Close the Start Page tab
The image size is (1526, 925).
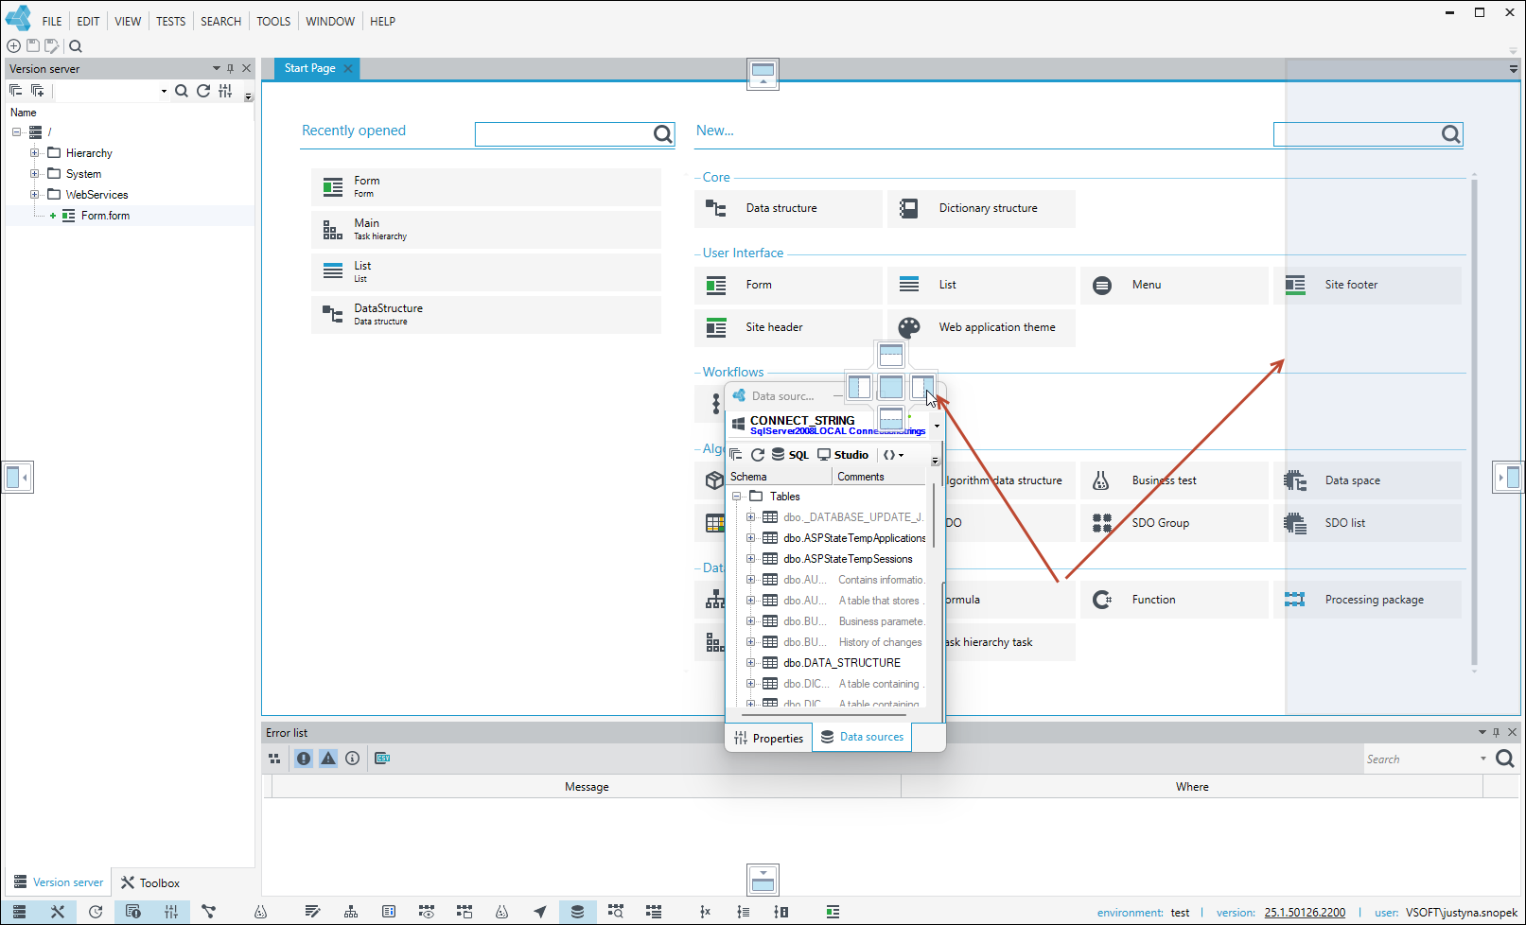pyautogui.click(x=348, y=68)
